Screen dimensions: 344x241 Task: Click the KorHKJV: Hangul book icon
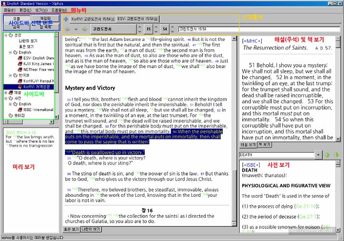[20, 81]
